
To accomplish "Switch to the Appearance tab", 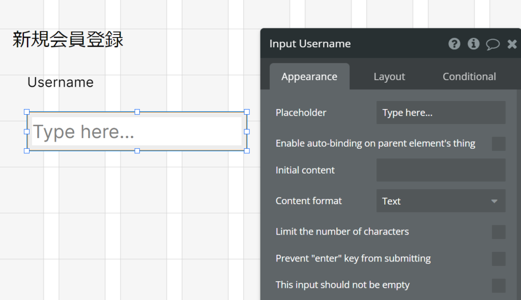I will [x=309, y=77].
